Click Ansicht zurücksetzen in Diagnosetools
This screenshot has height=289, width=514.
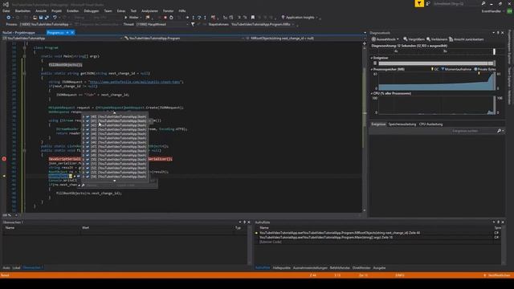tap(466, 39)
